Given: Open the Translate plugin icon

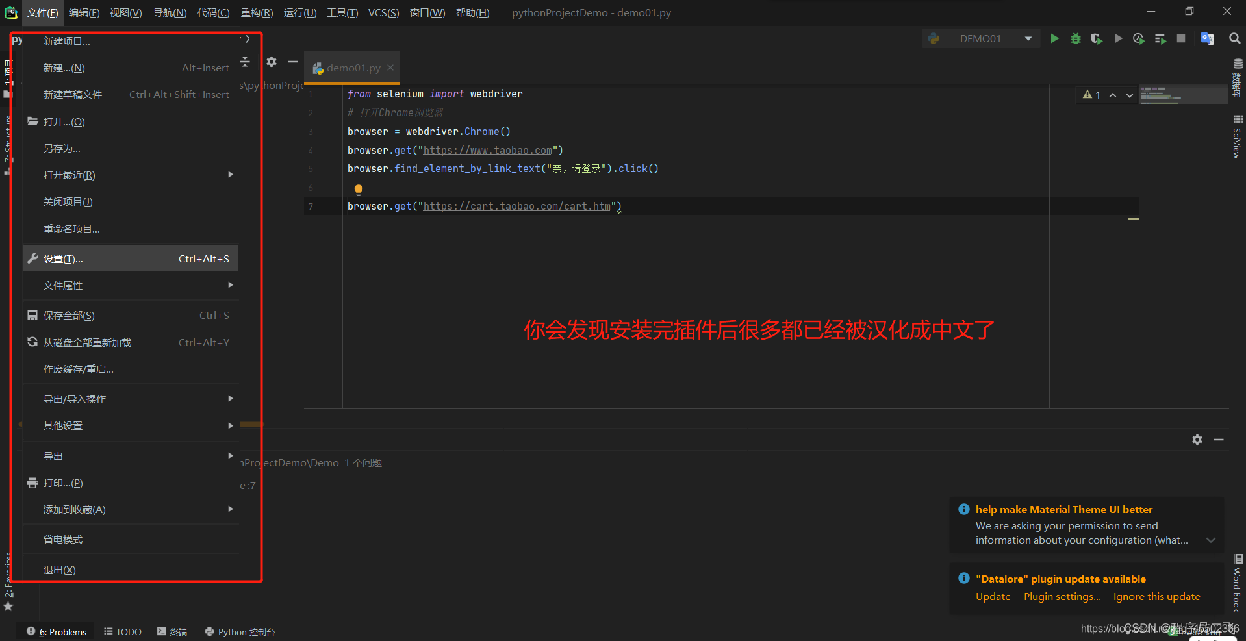Looking at the screenshot, I should coord(1208,39).
